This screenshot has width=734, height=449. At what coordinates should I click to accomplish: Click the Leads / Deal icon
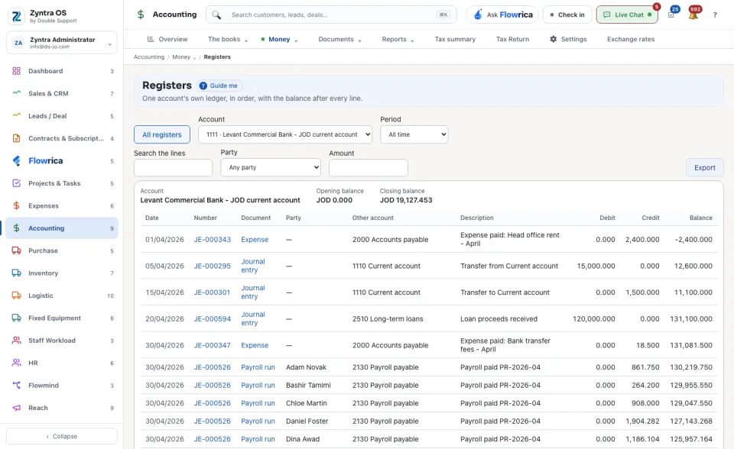click(x=16, y=115)
